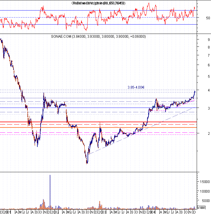Viewport: 211px width, 214px height.
Task: Click the 9 value on price axis
Action: point(200,39)
